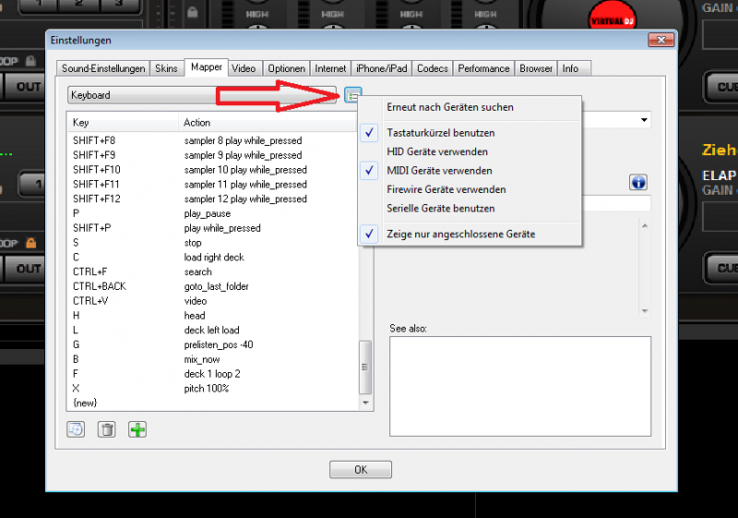This screenshot has width=738, height=518.
Task: Switch to the Sound-Einstellungen tab
Action: coord(102,68)
